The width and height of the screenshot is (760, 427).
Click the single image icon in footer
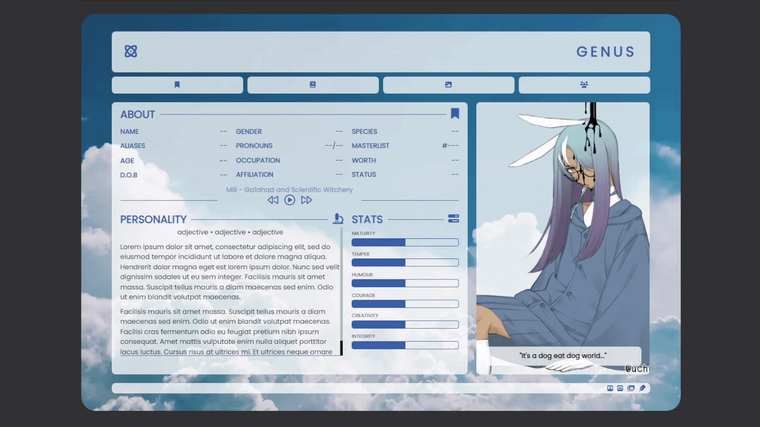pos(620,388)
